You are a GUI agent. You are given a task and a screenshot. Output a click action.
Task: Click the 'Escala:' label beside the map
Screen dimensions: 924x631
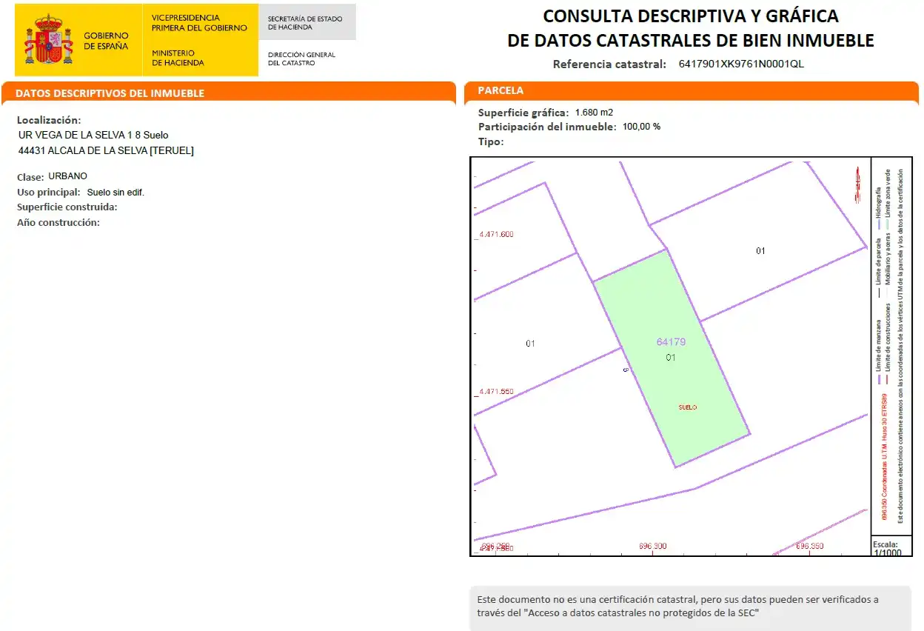point(885,544)
